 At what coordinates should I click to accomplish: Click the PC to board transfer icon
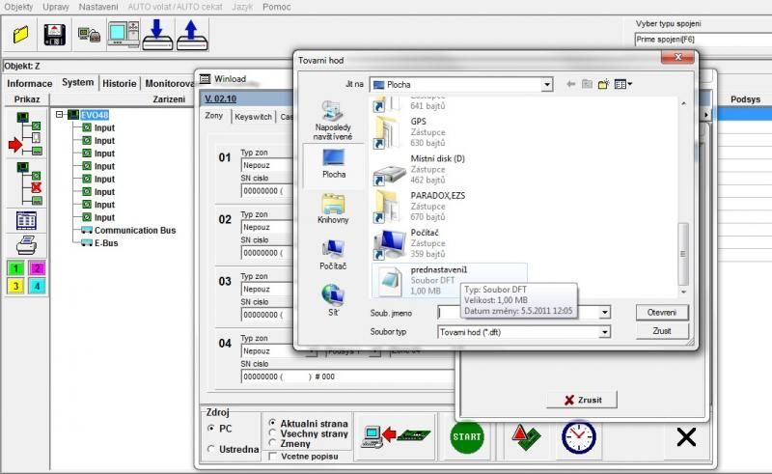[392, 437]
